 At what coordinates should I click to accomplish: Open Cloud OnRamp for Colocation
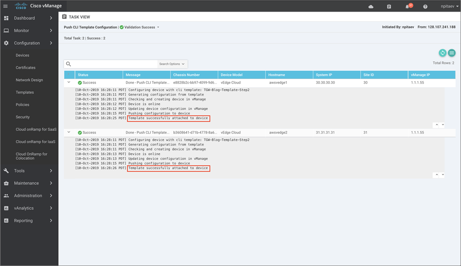(x=31, y=156)
